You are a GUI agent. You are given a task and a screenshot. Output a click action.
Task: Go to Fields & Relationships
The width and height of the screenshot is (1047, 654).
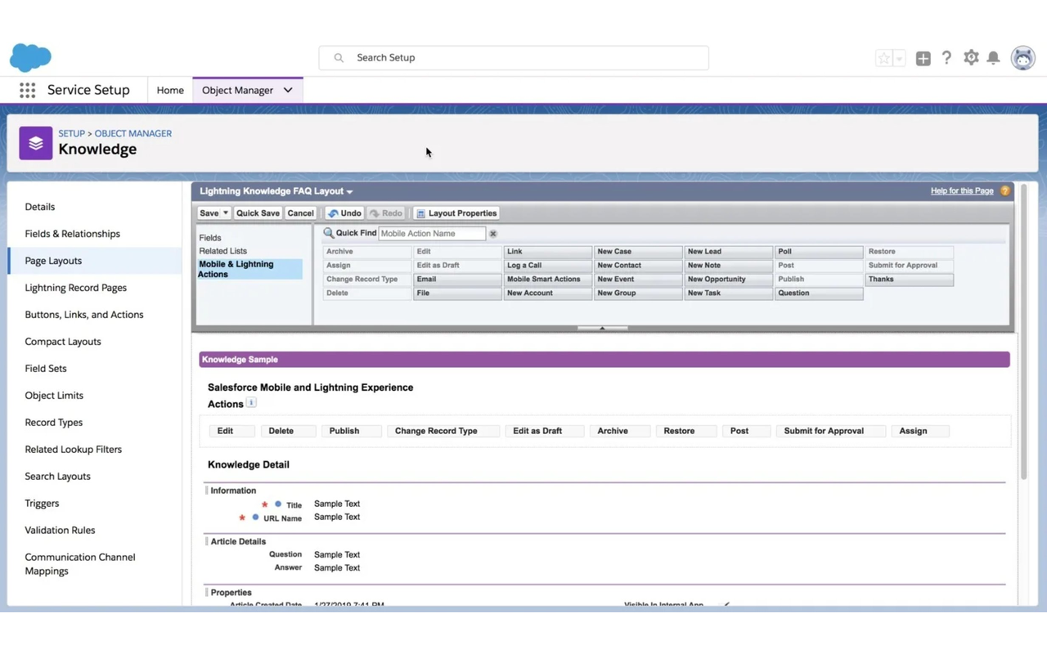pos(72,234)
